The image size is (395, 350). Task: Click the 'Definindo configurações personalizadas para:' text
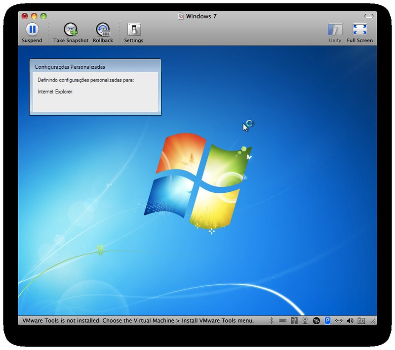click(85, 80)
